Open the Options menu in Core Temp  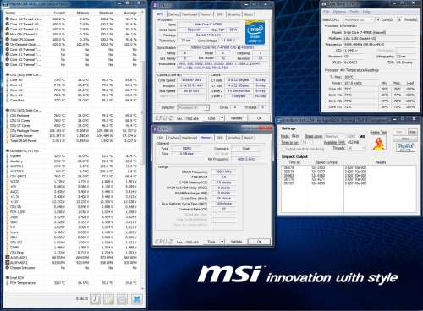(x=339, y=12)
